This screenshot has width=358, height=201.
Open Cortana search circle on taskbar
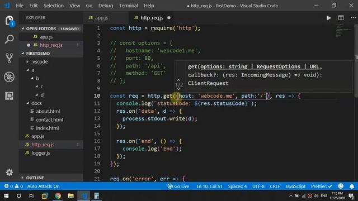(18, 196)
